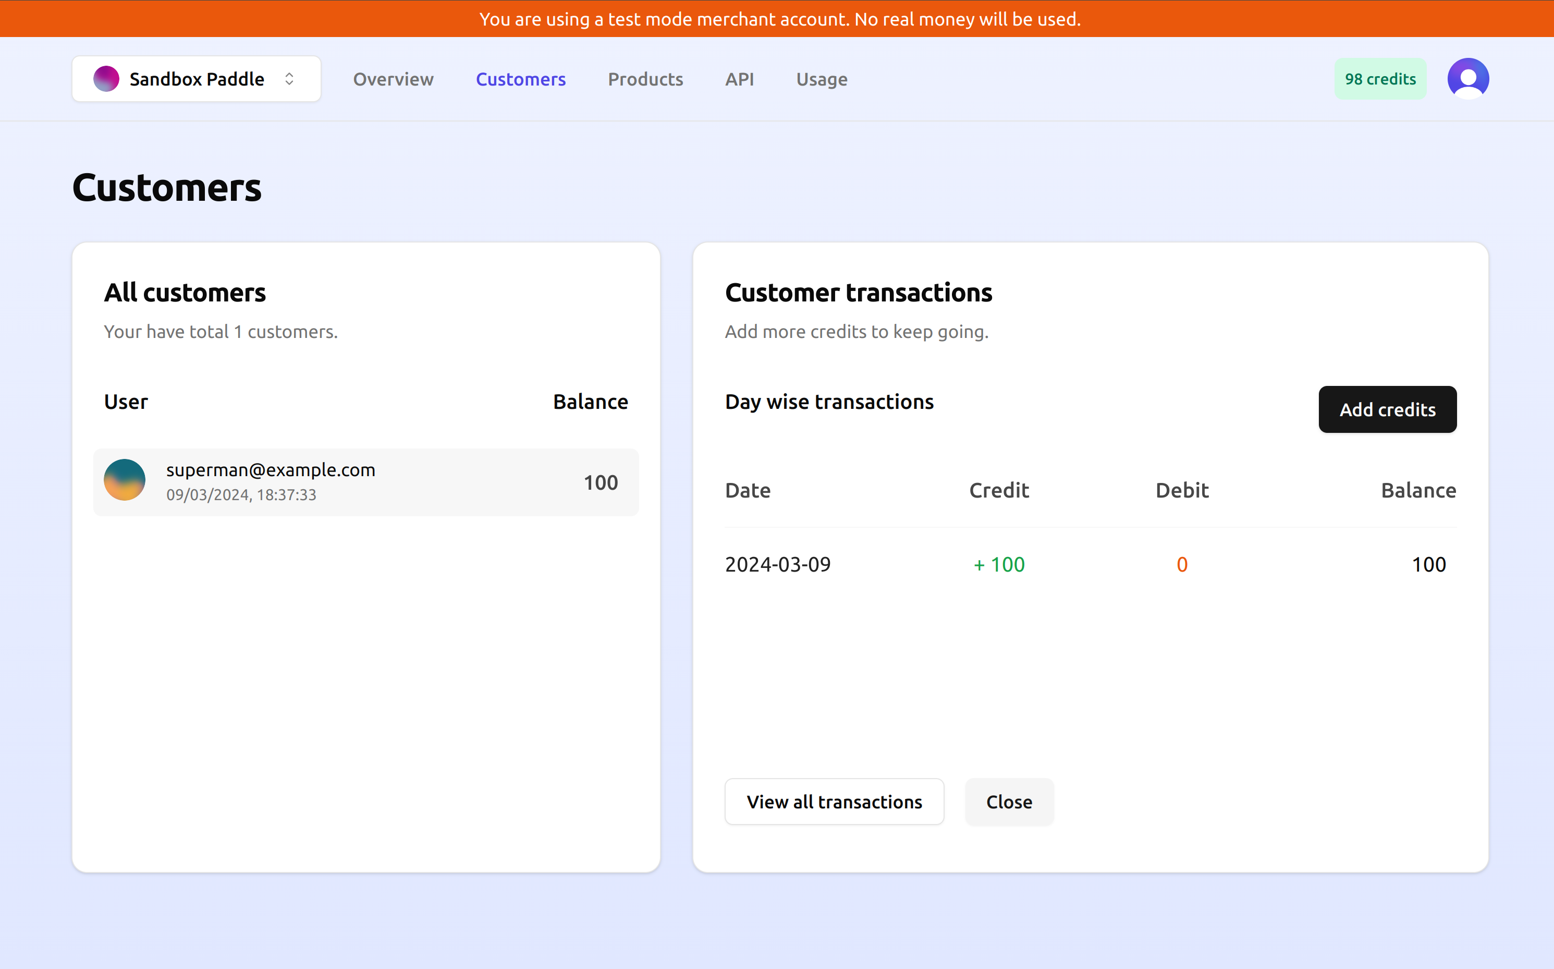Expand the Sandbox Paddle account switcher chevrons
The width and height of the screenshot is (1554, 969).
[289, 79]
